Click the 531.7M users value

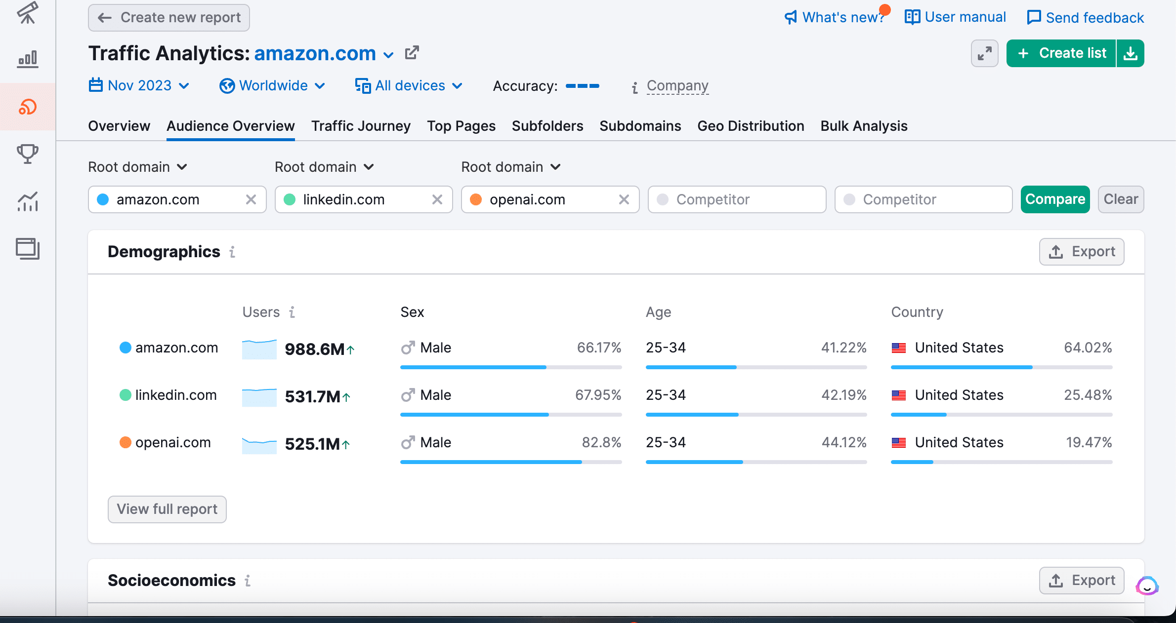313,397
